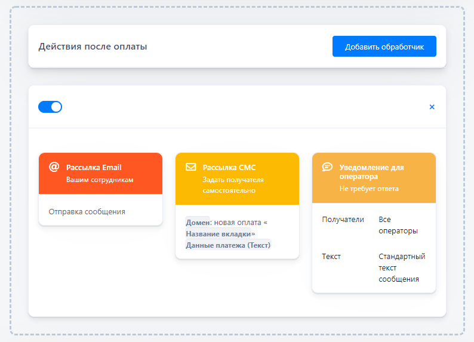
Task: Open the Рассылка СМС card header
Action: (238, 179)
